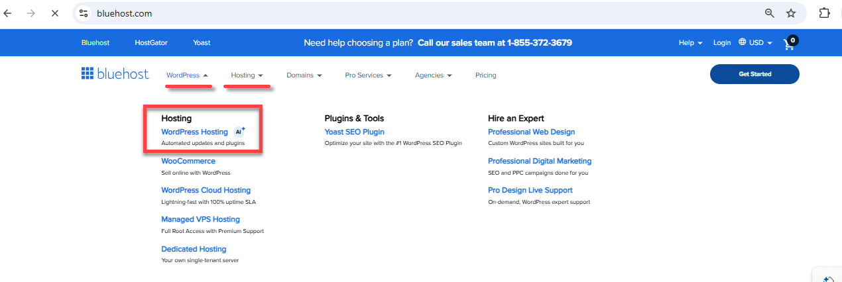Click the AI badge beside WordPress Hosting
Image resolution: width=842 pixels, height=282 pixels.
click(x=239, y=132)
